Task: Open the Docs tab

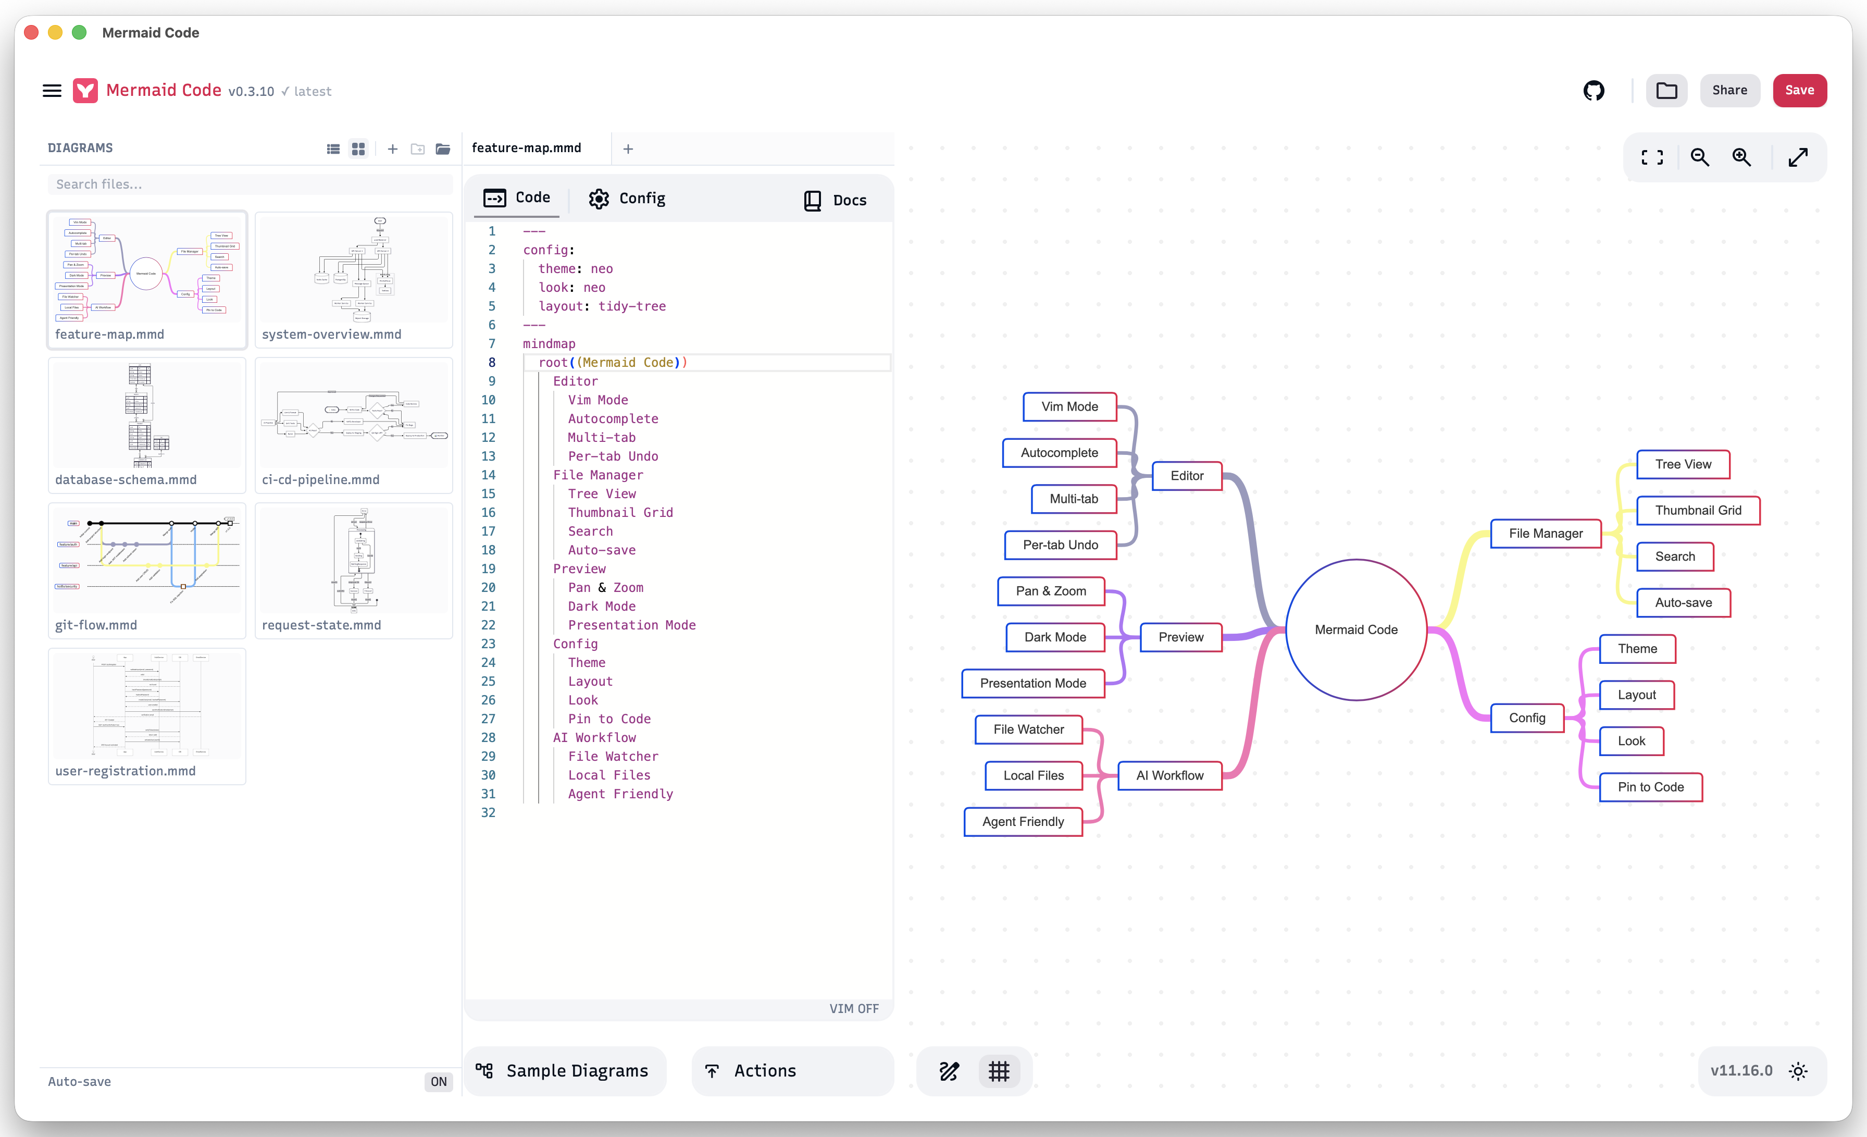Action: 835,200
